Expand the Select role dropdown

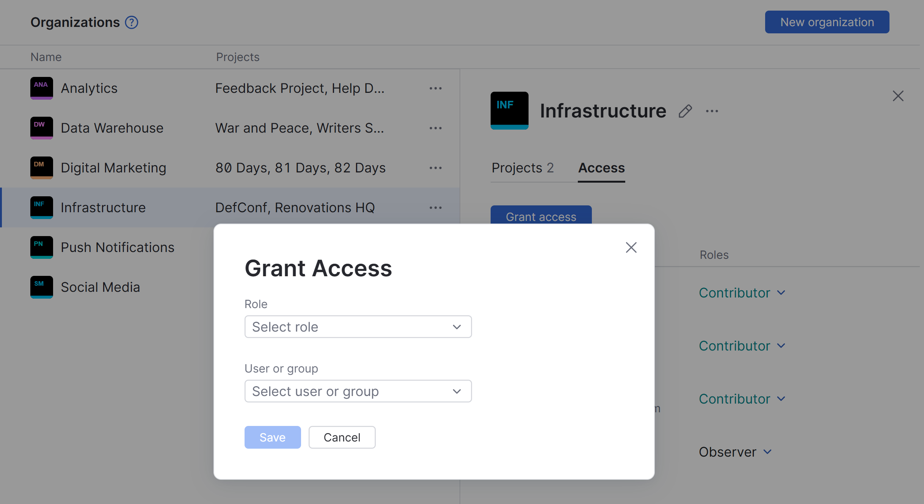click(358, 327)
